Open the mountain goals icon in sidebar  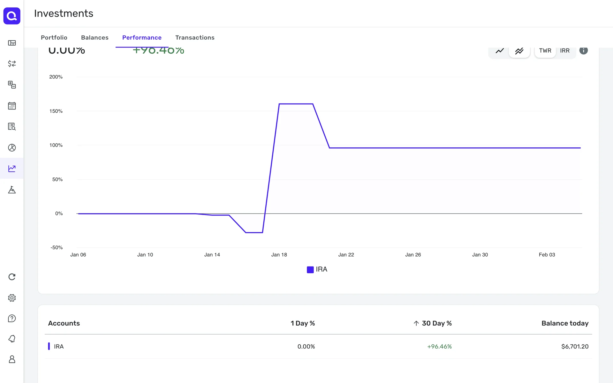[12, 190]
